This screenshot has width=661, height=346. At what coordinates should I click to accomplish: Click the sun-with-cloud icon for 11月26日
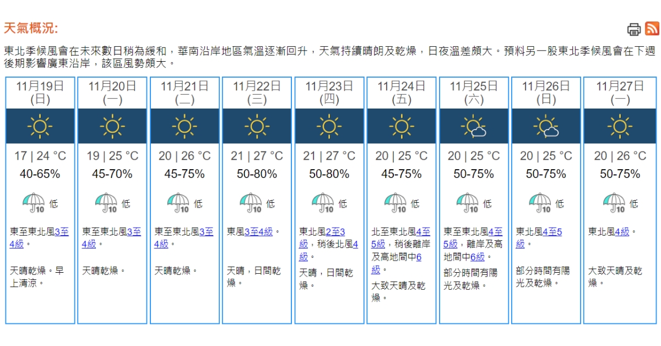tap(546, 126)
